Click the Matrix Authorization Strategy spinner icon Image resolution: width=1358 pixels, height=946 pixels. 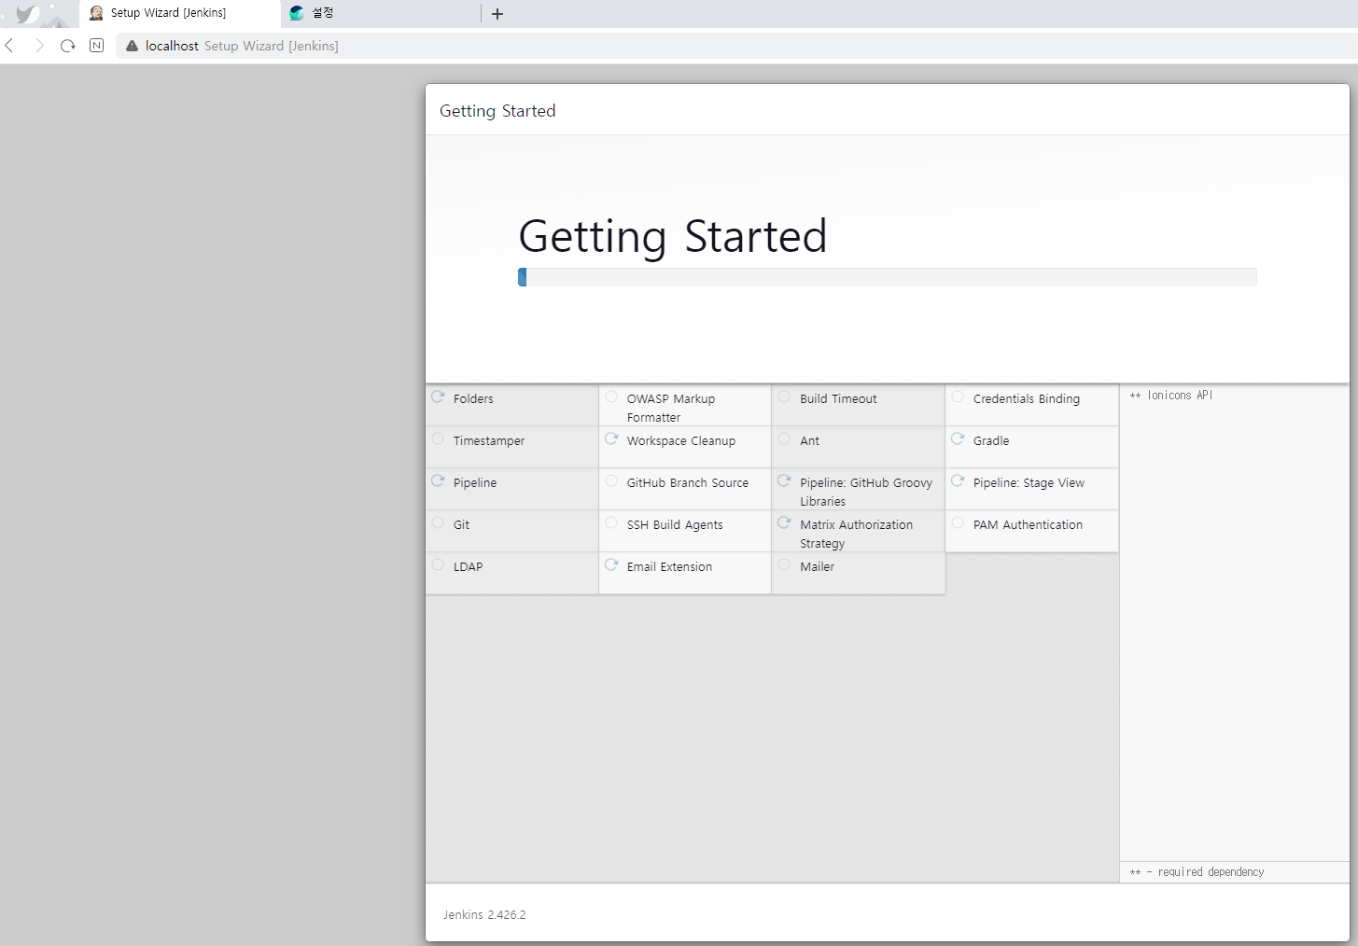[784, 522]
